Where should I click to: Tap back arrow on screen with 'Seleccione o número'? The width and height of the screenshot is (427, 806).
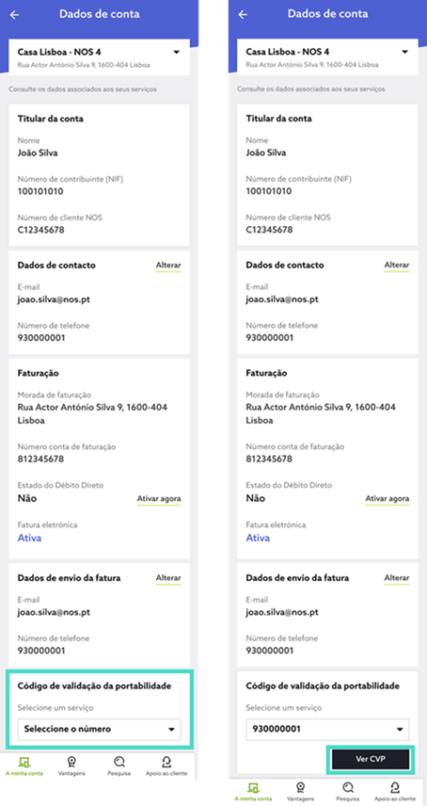[x=14, y=15]
